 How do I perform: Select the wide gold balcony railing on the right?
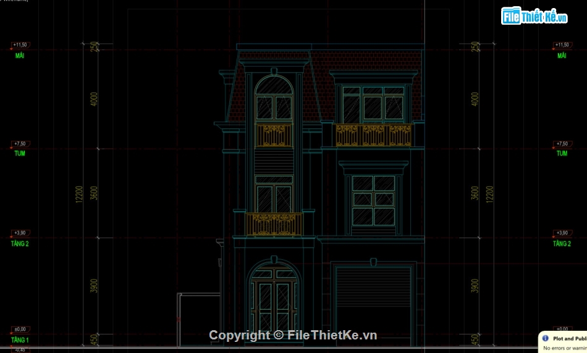point(374,135)
